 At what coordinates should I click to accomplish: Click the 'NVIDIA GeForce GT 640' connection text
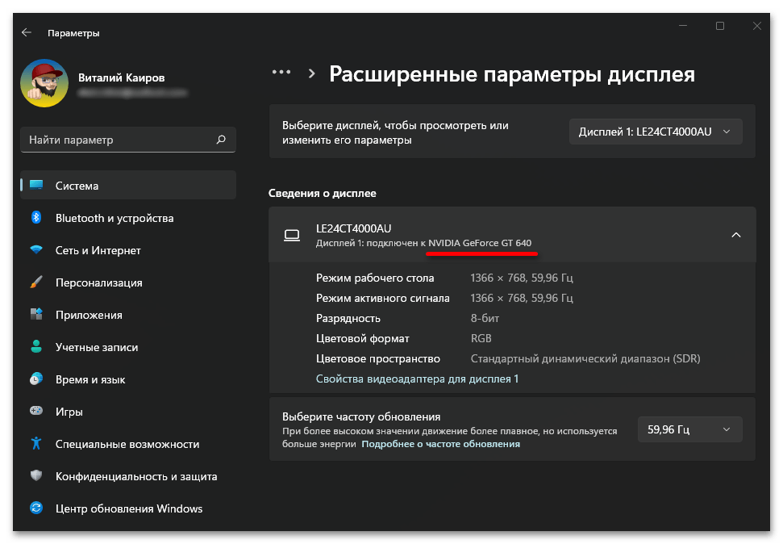point(480,242)
